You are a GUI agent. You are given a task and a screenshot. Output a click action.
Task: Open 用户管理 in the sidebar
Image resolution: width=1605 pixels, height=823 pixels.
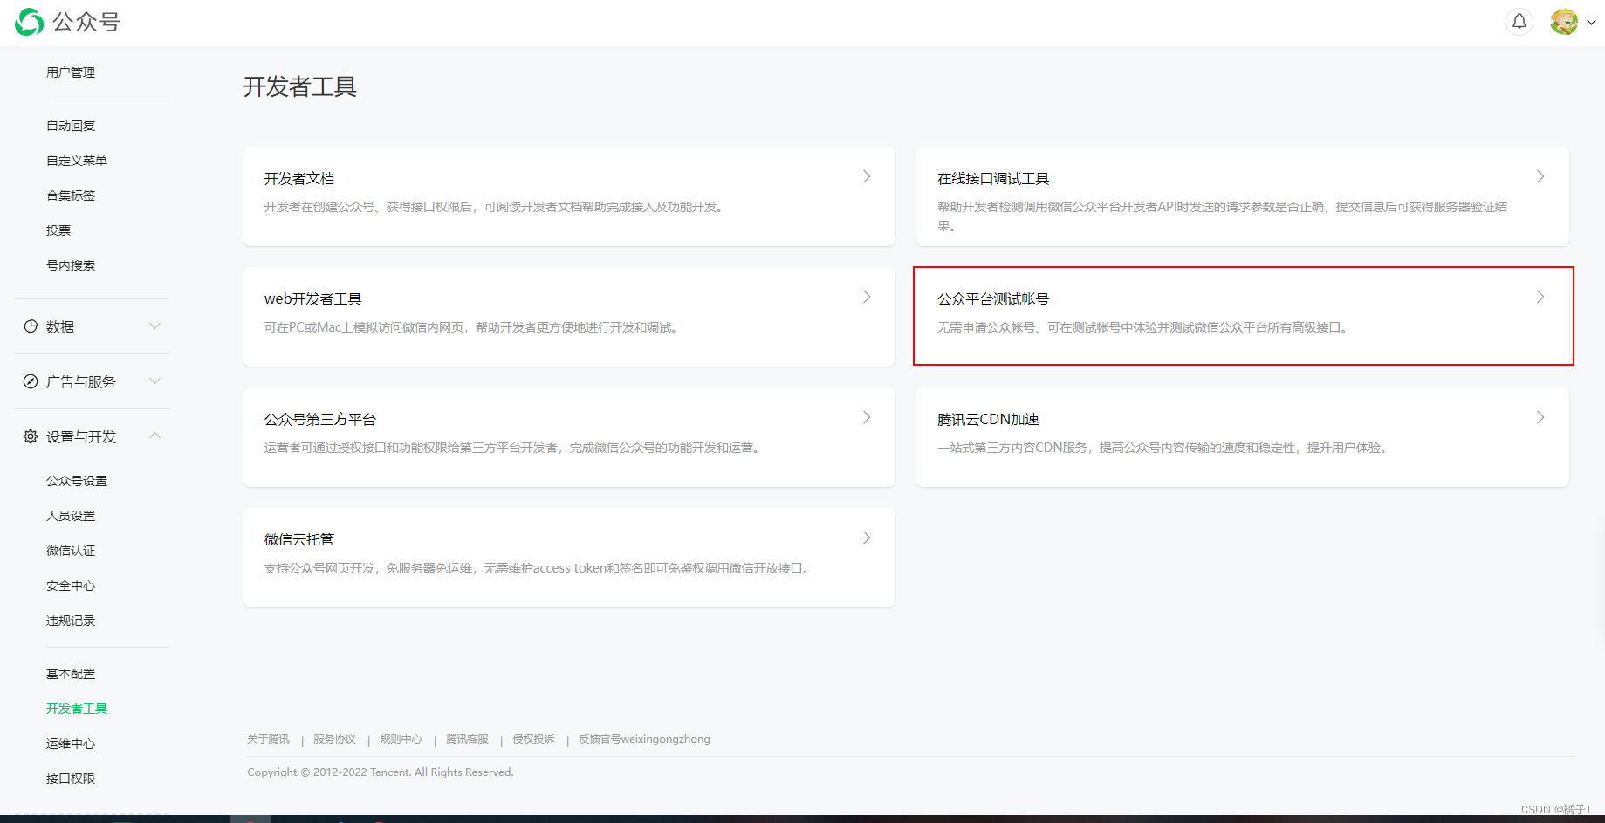coord(71,72)
